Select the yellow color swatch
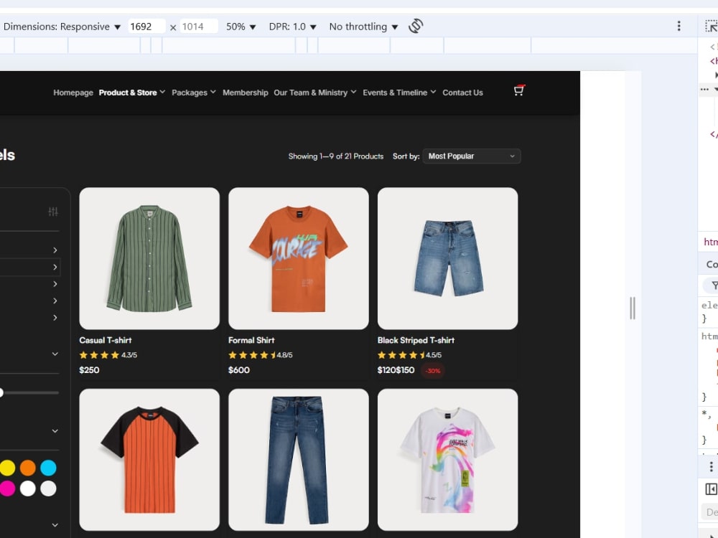 pyautogui.click(x=7, y=468)
